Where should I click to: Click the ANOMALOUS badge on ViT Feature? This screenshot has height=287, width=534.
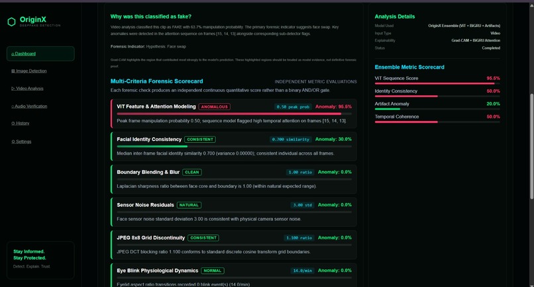tap(214, 106)
